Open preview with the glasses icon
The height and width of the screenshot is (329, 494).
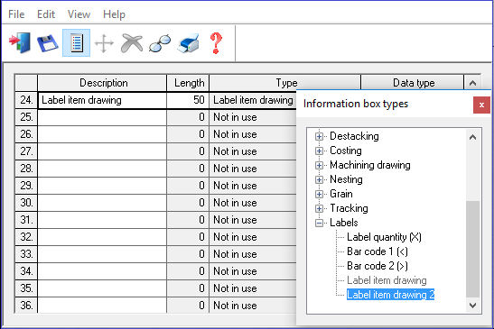coord(160,42)
